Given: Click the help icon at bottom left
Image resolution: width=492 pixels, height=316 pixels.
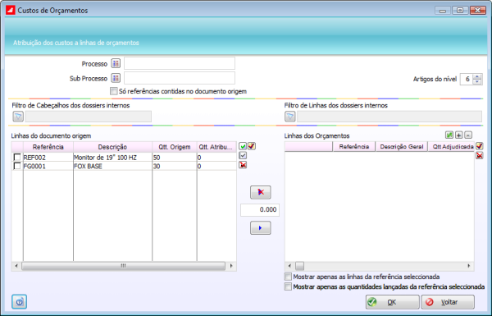Looking at the screenshot, I should tap(20, 302).
